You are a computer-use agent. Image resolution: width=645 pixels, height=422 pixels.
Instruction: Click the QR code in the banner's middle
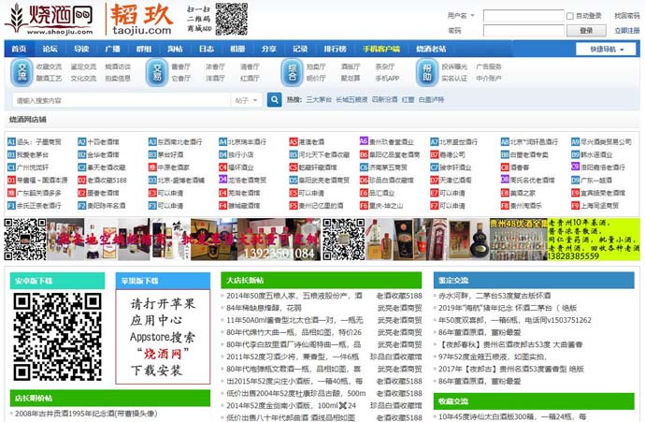click(x=343, y=240)
